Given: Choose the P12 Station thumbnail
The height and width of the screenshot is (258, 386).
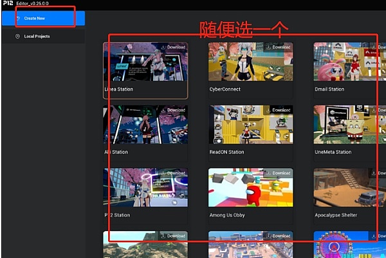Looking at the screenshot, I should (x=145, y=189).
